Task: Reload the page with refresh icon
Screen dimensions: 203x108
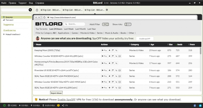Action: (44, 17)
